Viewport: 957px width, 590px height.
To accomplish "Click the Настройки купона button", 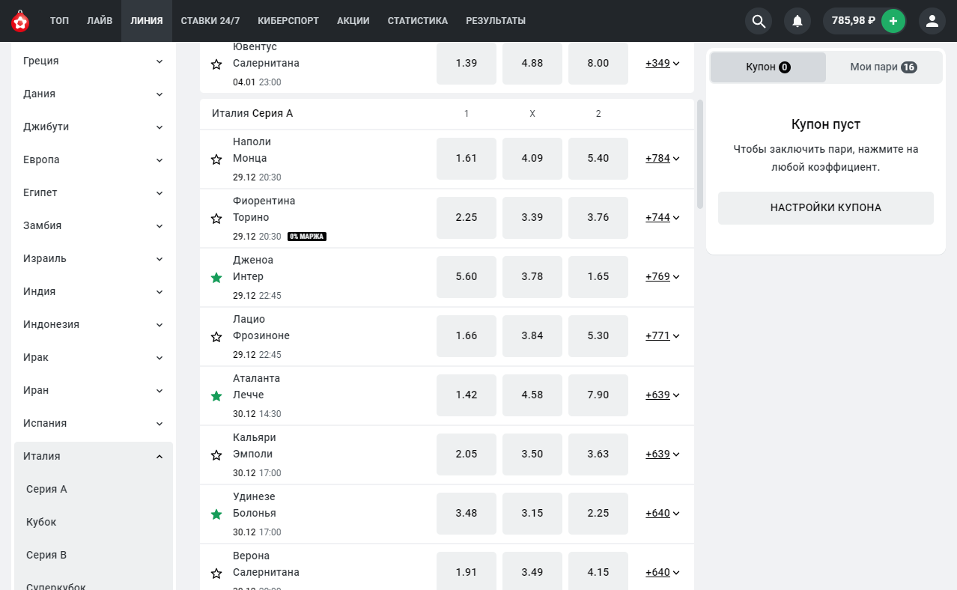I will (x=826, y=208).
